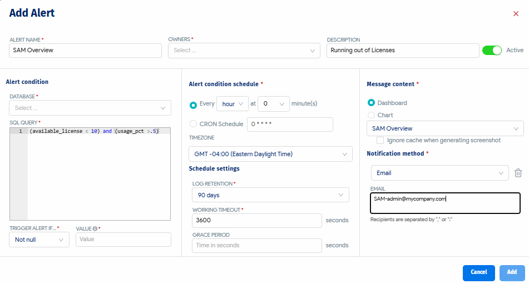This screenshot has height=284, width=529.
Task: Click the Cancel button
Action: [478, 272]
